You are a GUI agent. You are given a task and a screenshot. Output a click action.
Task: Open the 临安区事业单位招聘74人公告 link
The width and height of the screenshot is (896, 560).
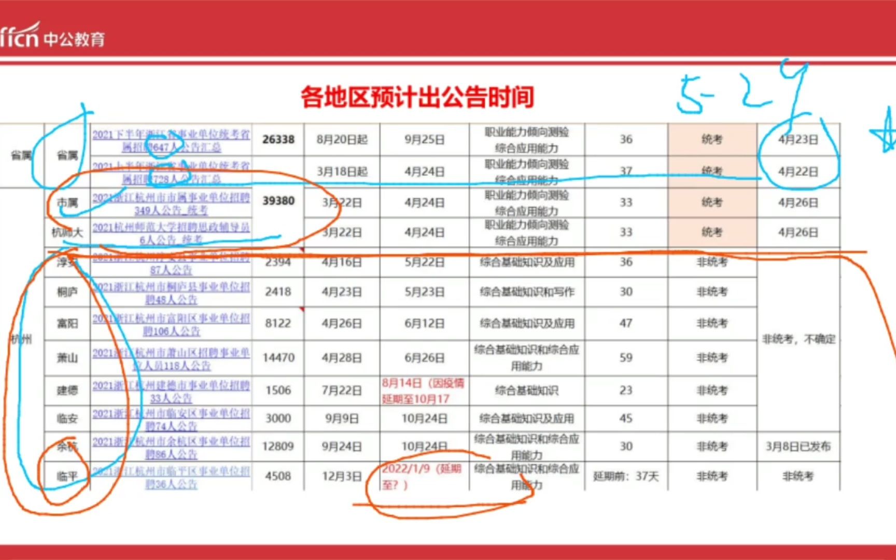[171, 419]
